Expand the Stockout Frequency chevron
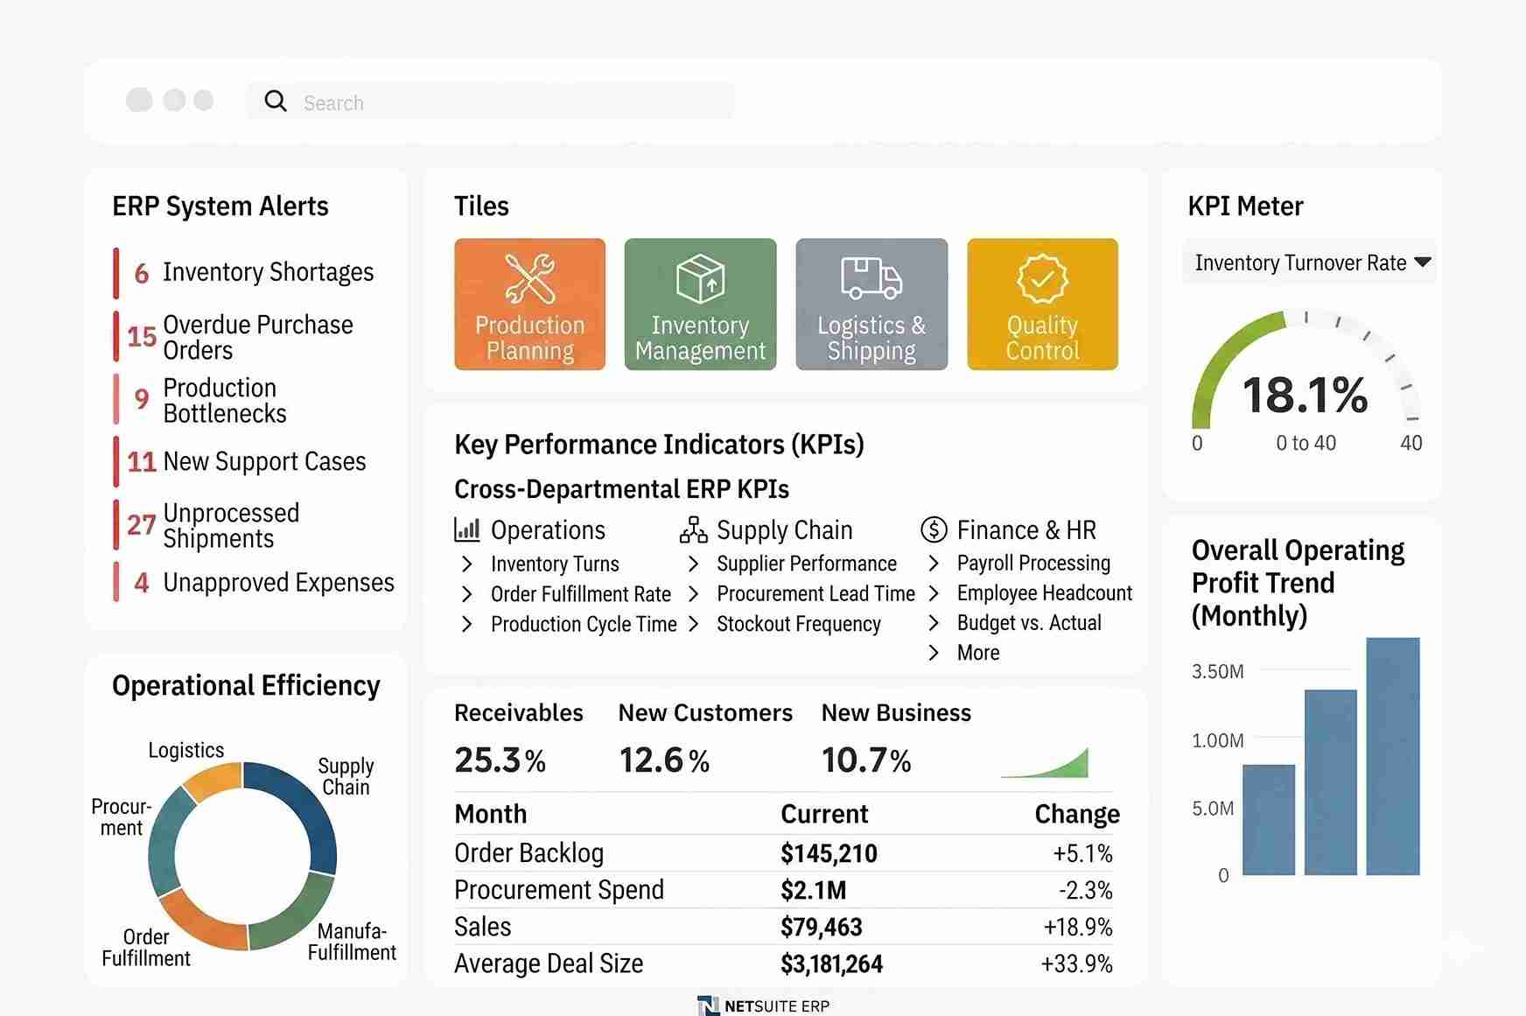 [x=693, y=624]
